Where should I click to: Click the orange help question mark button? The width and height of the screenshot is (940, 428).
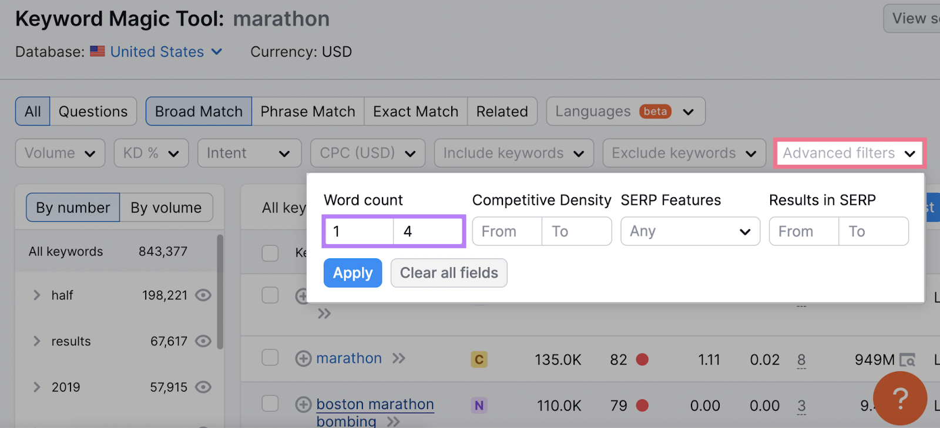click(x=900, y=398)
